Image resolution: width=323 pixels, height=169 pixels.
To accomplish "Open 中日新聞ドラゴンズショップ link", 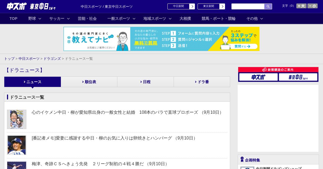I will tap(279, 168).
